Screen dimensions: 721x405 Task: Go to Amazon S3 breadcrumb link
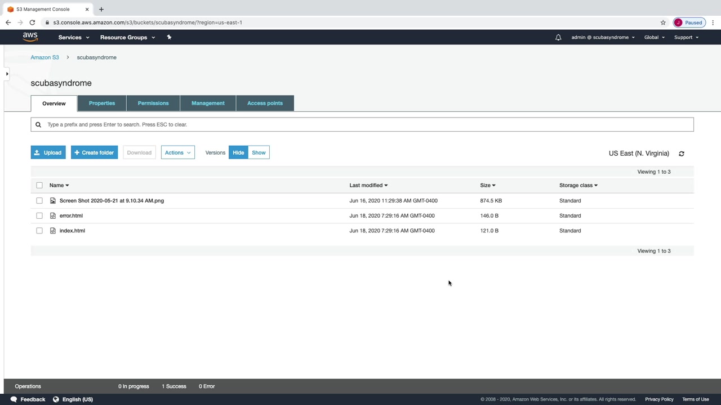[x=44, y=57]
